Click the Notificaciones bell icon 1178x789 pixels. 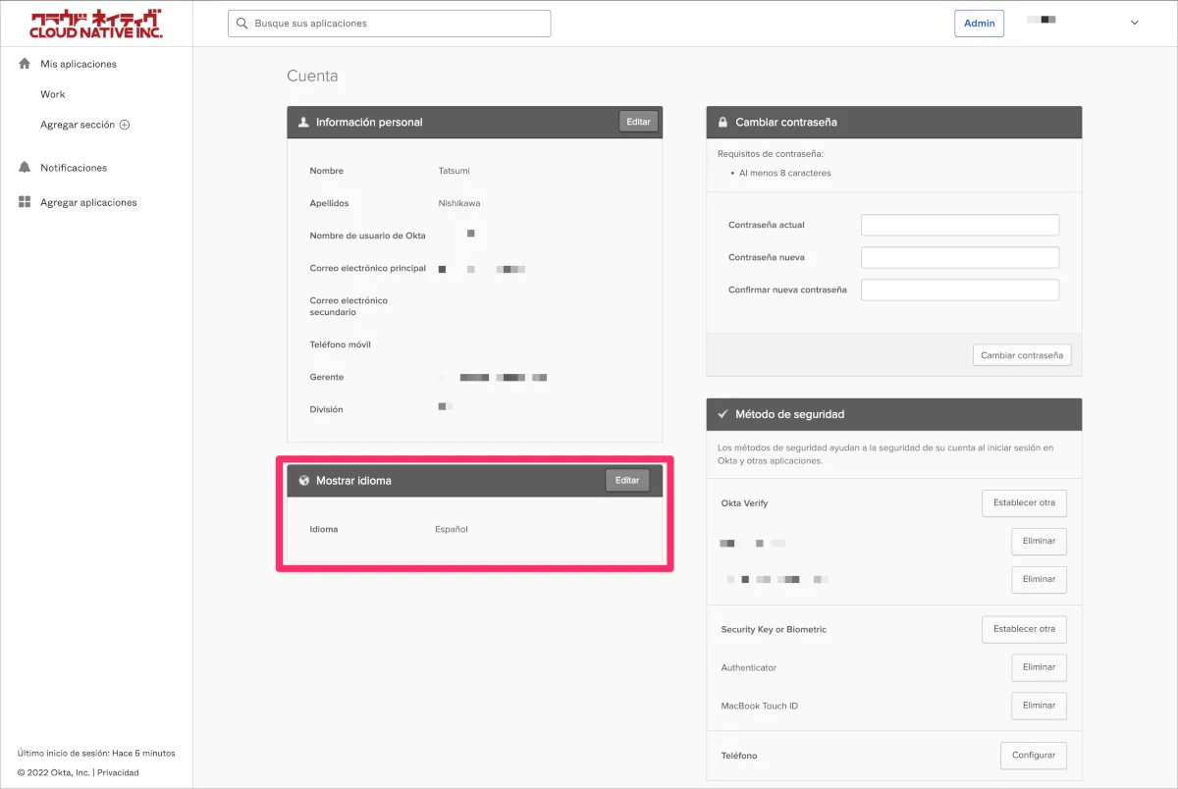pyautogui.click(x=25, y=168)
